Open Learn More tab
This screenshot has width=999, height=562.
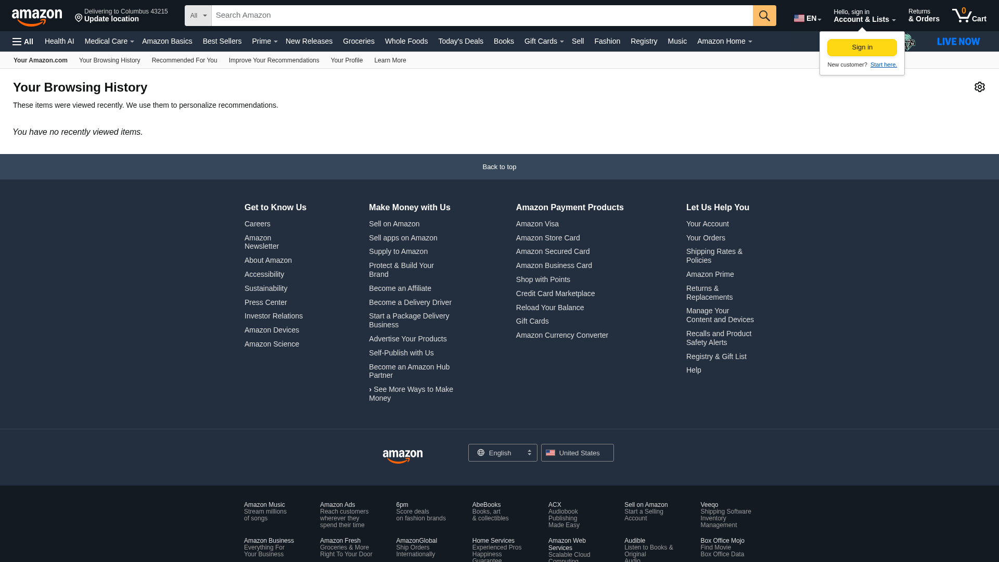[390, 60]
